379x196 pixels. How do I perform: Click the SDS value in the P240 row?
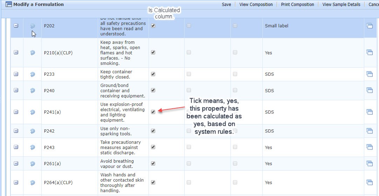(x=269, y=91)
